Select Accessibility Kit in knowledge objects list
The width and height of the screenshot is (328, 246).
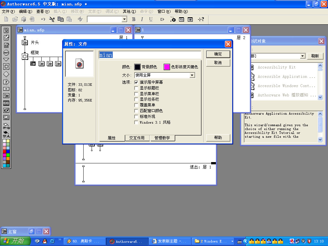(x=276, y=67)
